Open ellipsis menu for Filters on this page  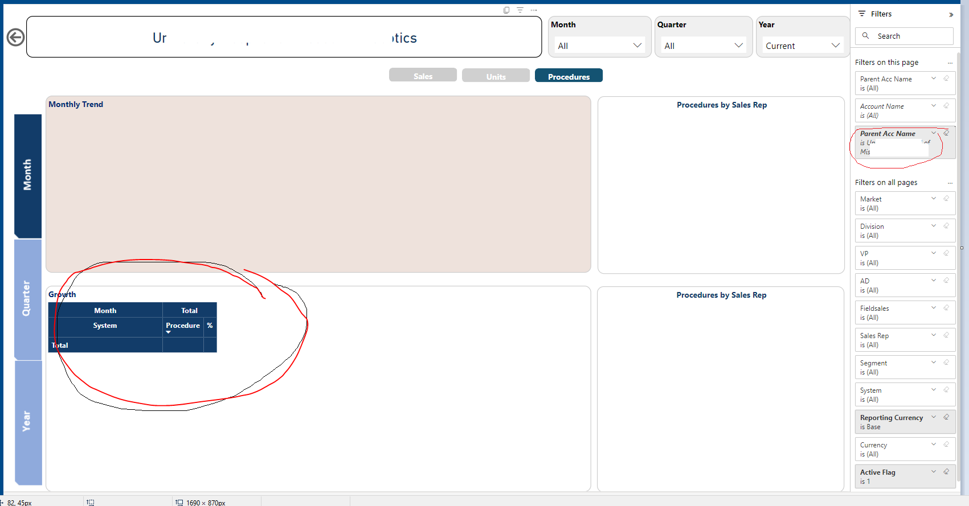pyautogui.click(x=950, y=63)
